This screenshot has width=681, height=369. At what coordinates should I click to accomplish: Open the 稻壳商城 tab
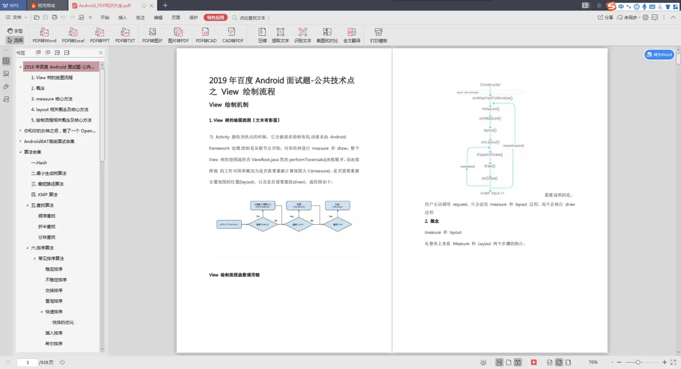click(x=47, y=5)
